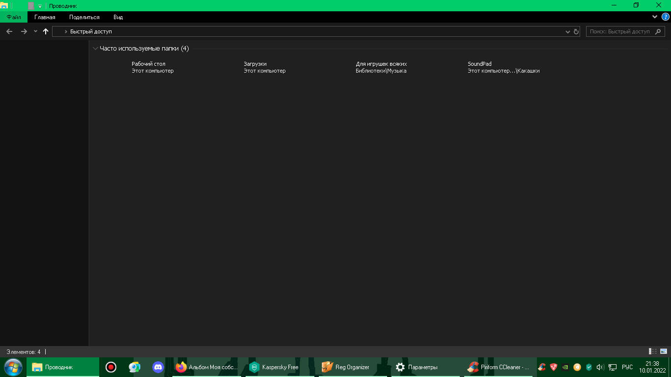Open address bar history dropdown
The width and height of the screenshot is (671, 377).
pyautogui.click(x=568, y=31)
